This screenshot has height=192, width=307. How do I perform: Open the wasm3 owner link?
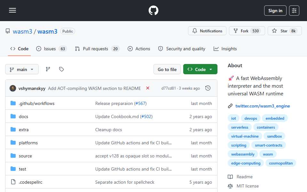tap(22, 31)
